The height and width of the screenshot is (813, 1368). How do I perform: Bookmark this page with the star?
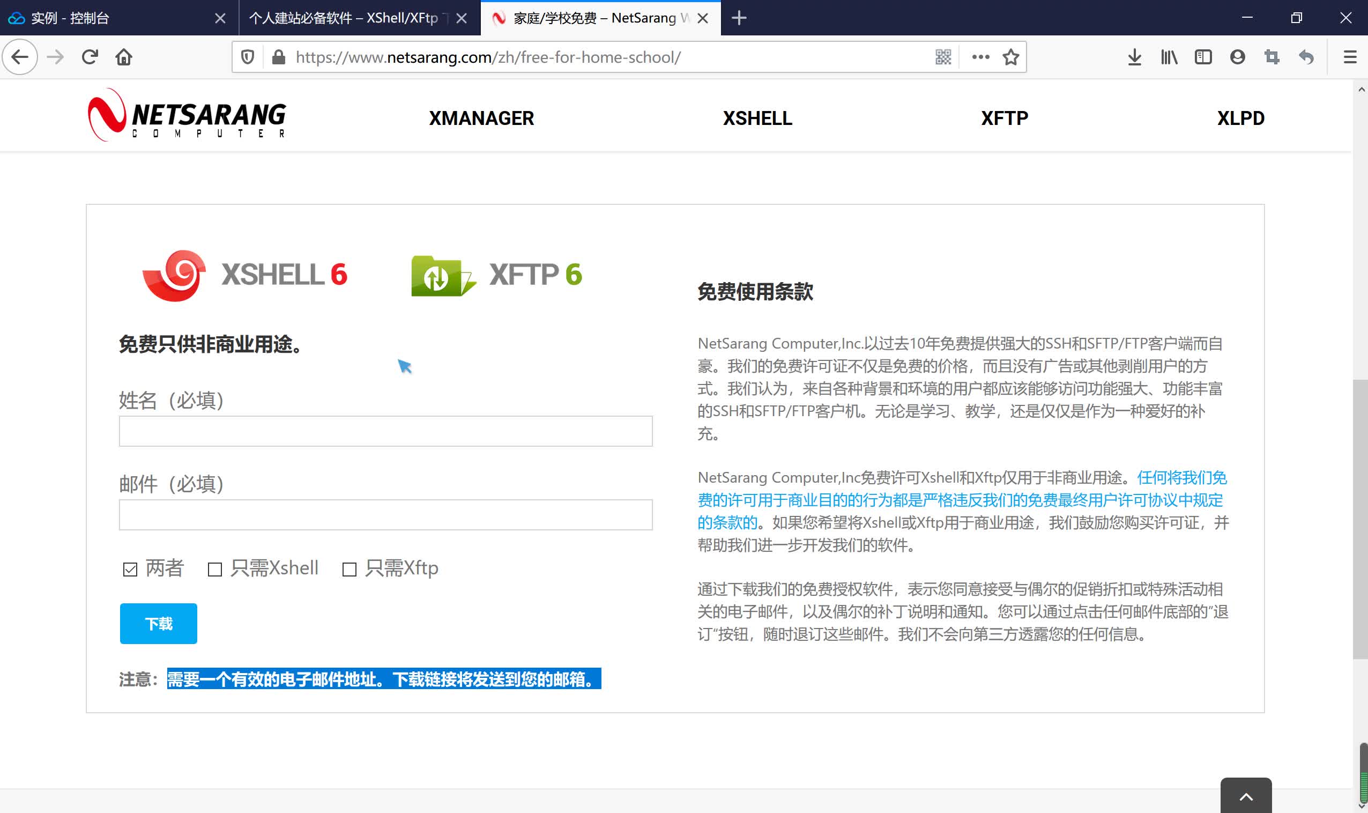[1011, 57]
